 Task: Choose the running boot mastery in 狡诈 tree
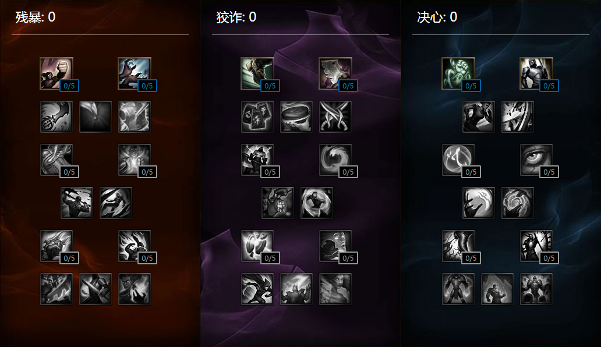[257, 73]
